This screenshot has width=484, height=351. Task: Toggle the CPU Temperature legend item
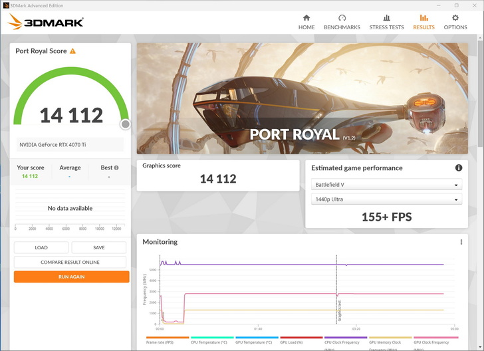tap(211, 342)
